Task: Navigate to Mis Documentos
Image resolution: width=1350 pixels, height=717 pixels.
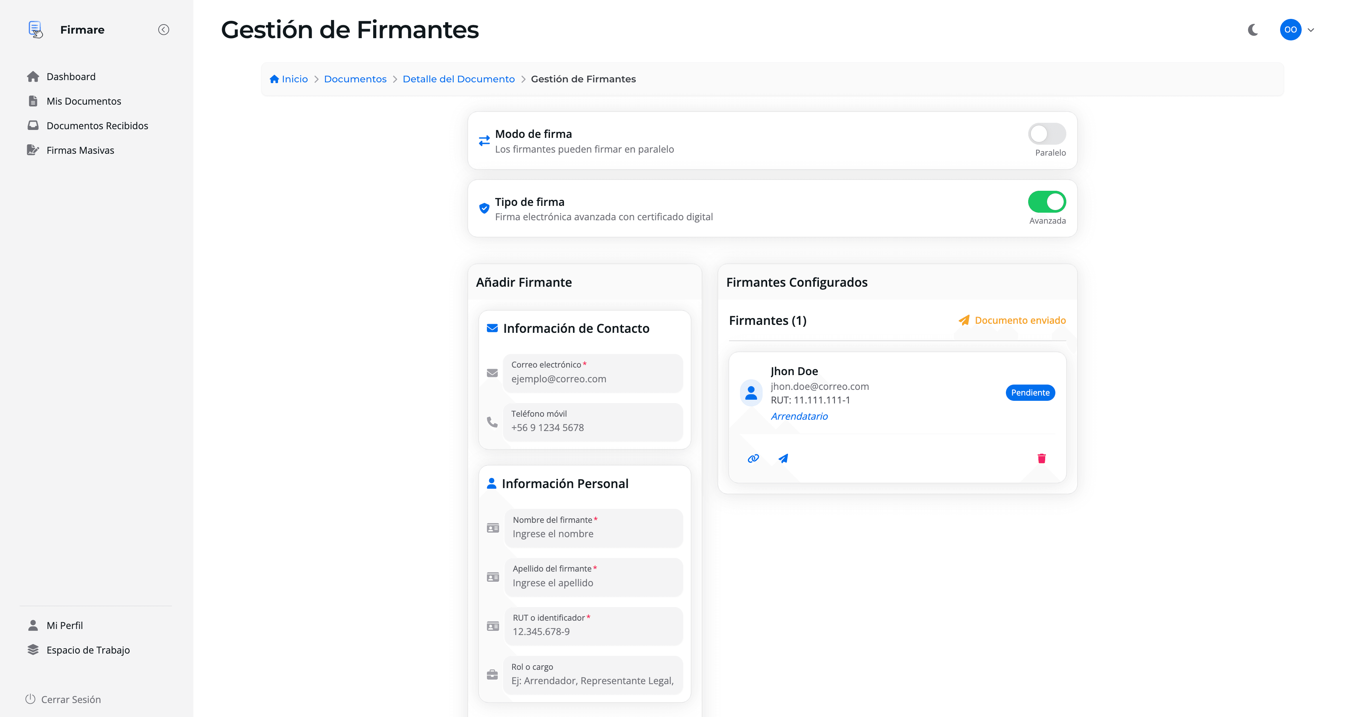Action: [84, 100]
